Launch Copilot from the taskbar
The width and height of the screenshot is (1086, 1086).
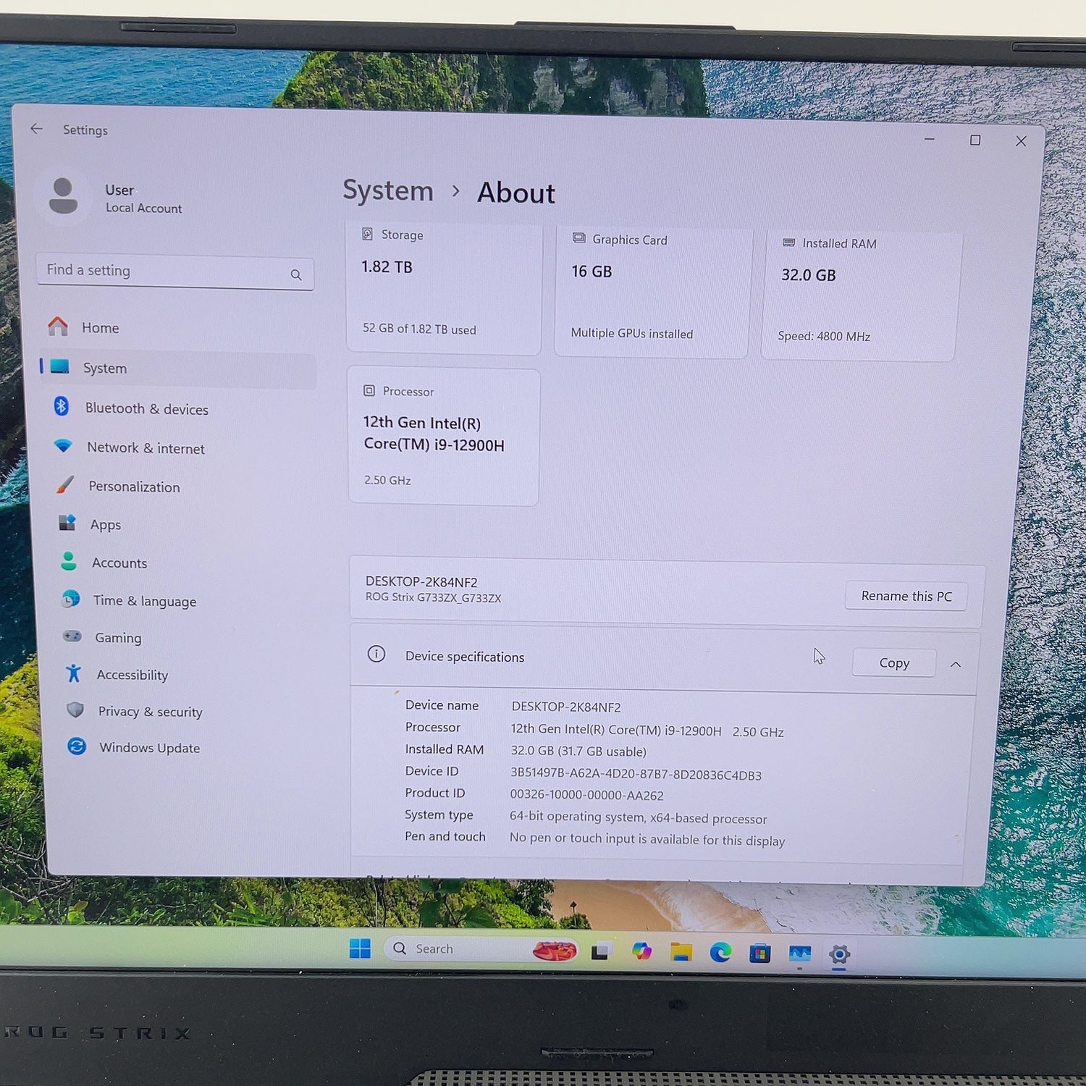[641, 951]
